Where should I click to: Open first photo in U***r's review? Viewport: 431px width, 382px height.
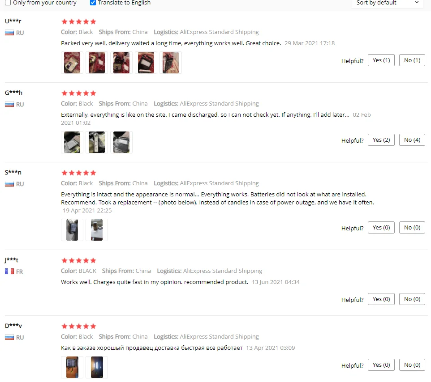(72, 63)
